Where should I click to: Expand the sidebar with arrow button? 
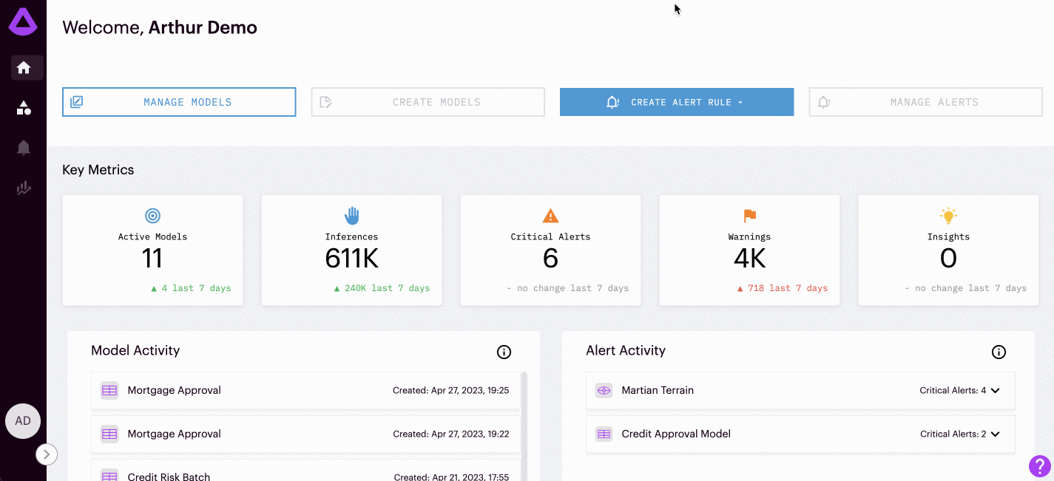pyautogui.click(x=47, y=454)
